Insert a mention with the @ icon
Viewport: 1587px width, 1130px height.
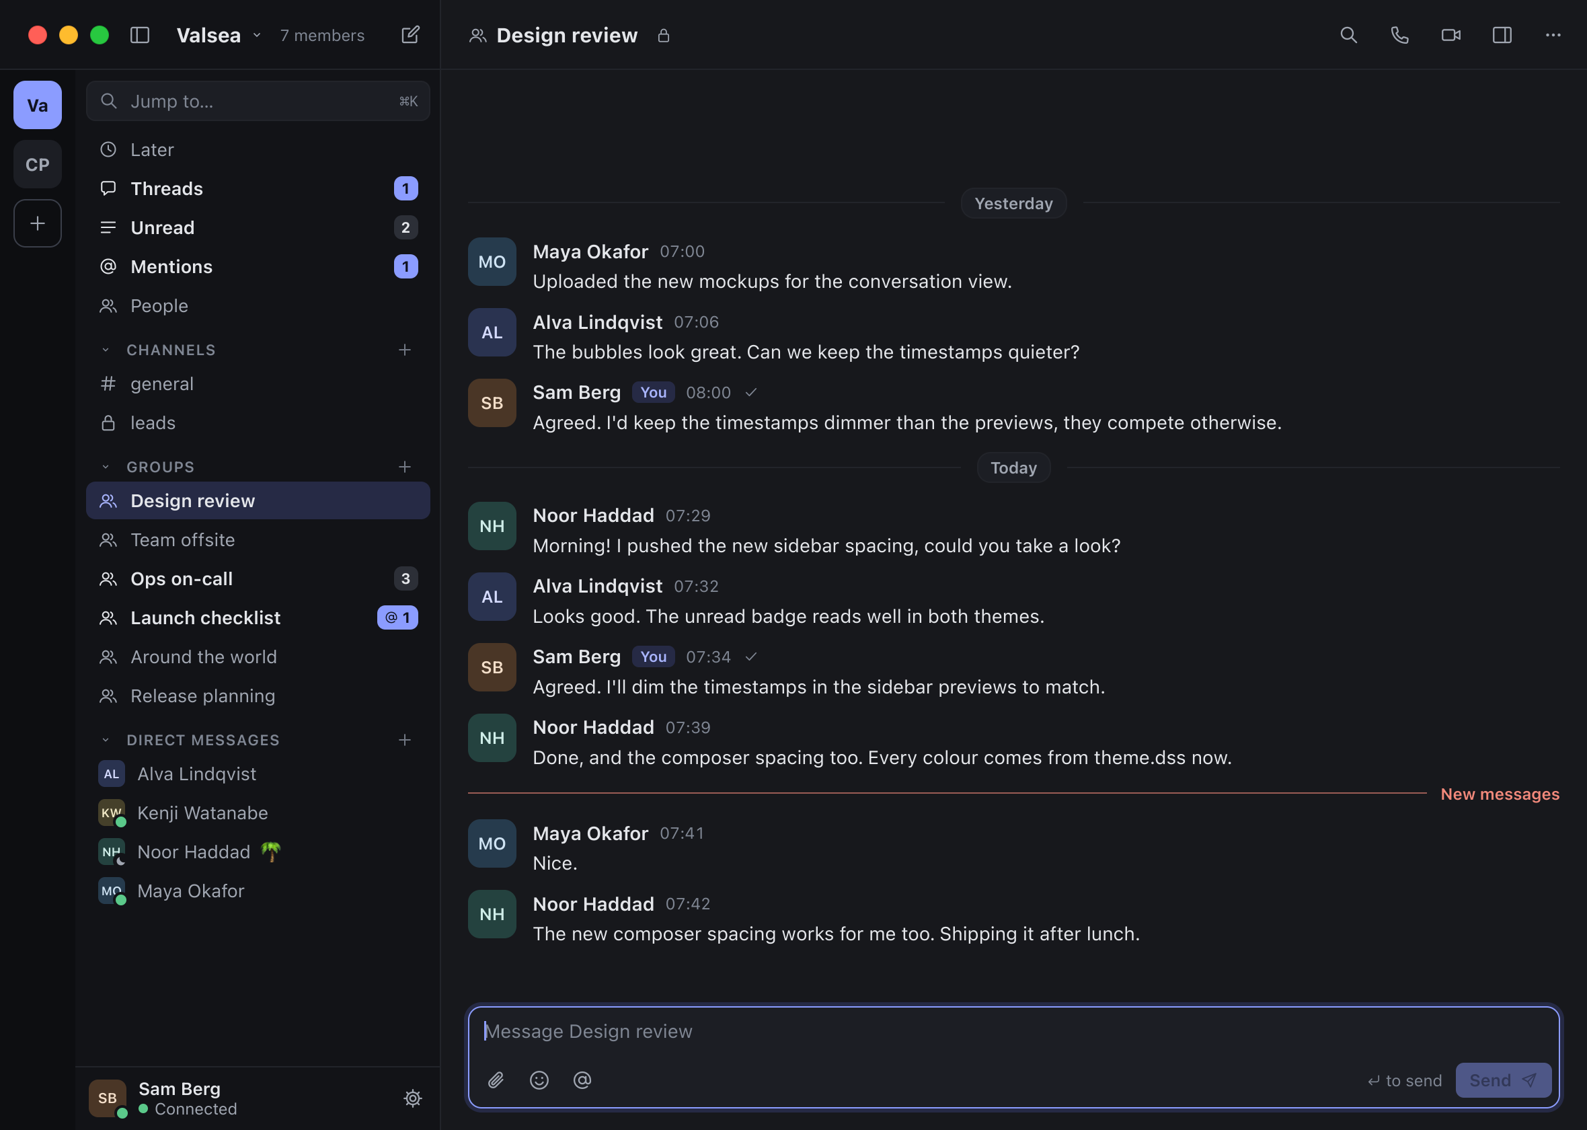[582, 1080]
